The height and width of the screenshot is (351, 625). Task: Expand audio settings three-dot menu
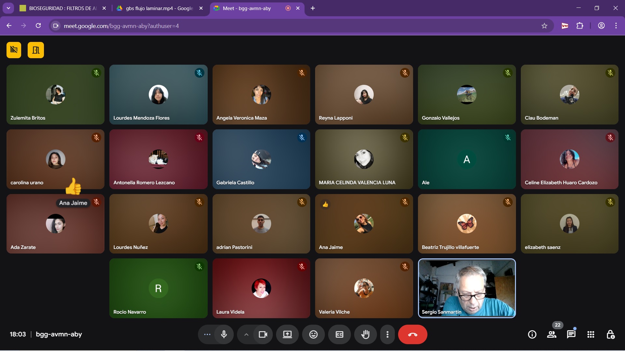pos(207,334)
